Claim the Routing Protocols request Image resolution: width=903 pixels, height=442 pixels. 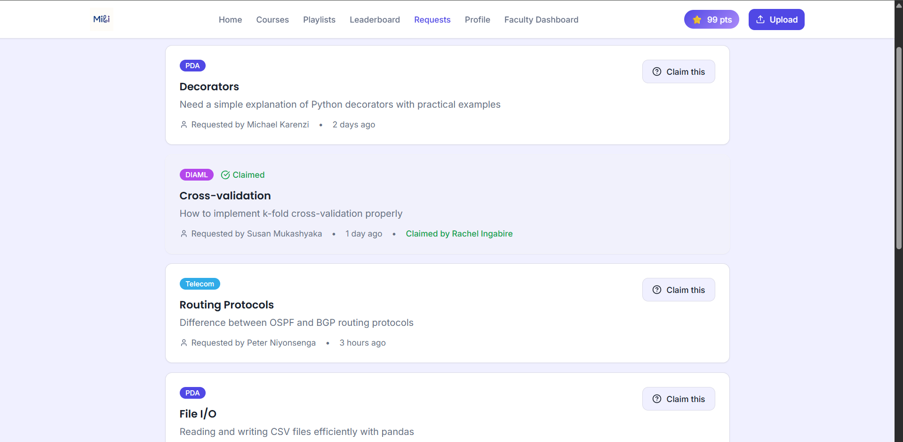click(x=679, y=290)
